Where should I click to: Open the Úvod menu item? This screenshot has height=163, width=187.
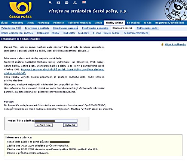tap(4, 23)
